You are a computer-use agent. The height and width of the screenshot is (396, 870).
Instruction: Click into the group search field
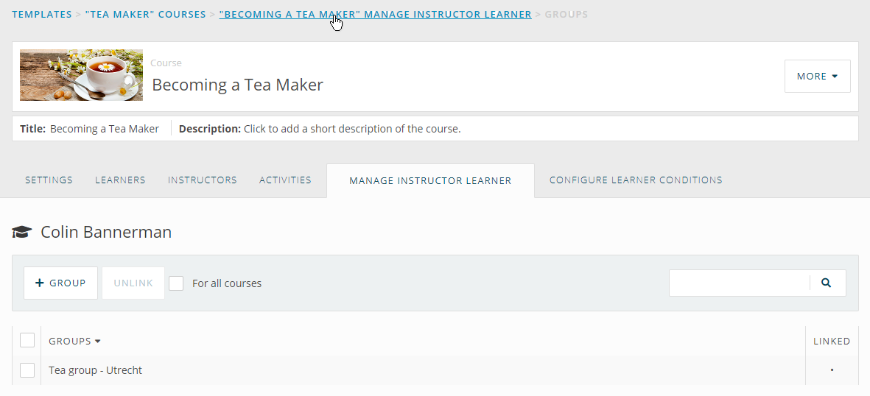pyautogui.click(x=739, y=283)
